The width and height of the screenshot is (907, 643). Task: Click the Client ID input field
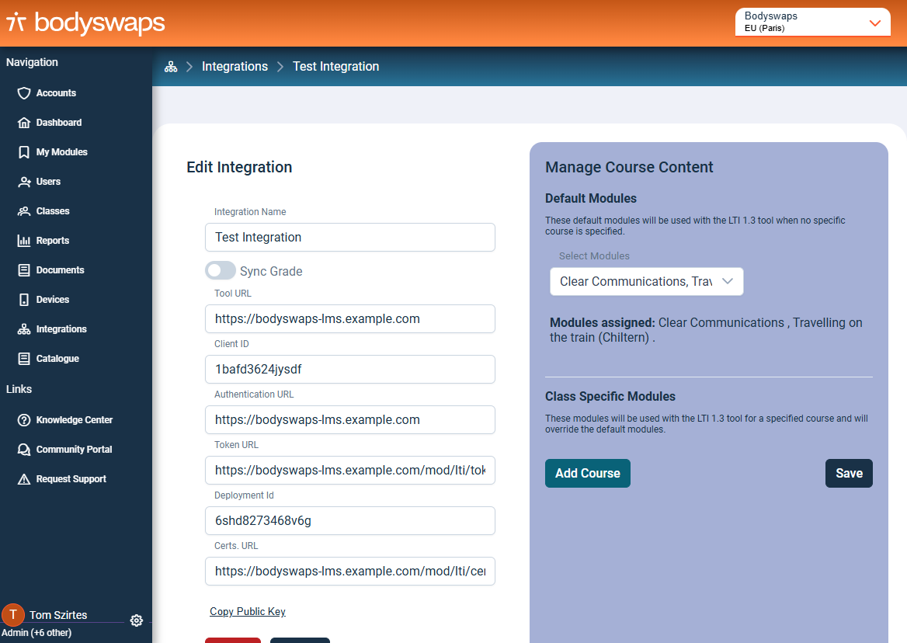(x=349, y=370)
